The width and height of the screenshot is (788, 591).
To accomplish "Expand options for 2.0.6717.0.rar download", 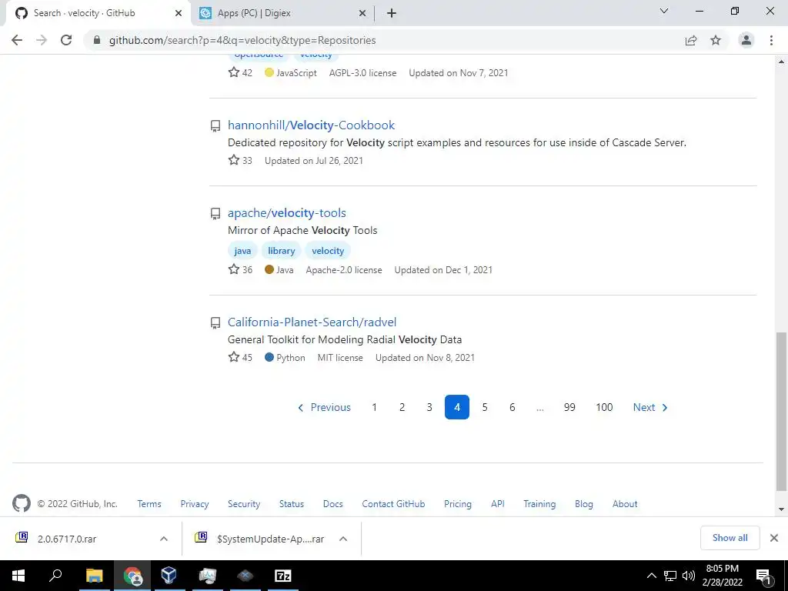I will pos(164,539).
